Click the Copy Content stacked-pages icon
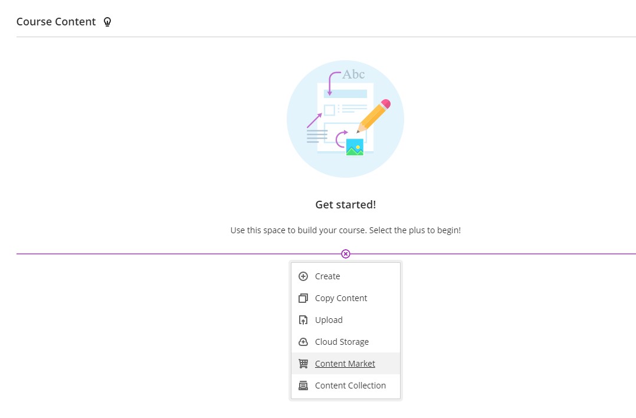636x418 pixels. pos(303,298)
